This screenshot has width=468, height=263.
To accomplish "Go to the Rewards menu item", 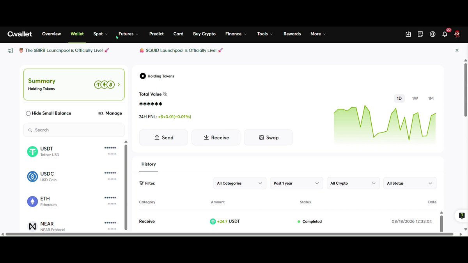I will 292,34.
